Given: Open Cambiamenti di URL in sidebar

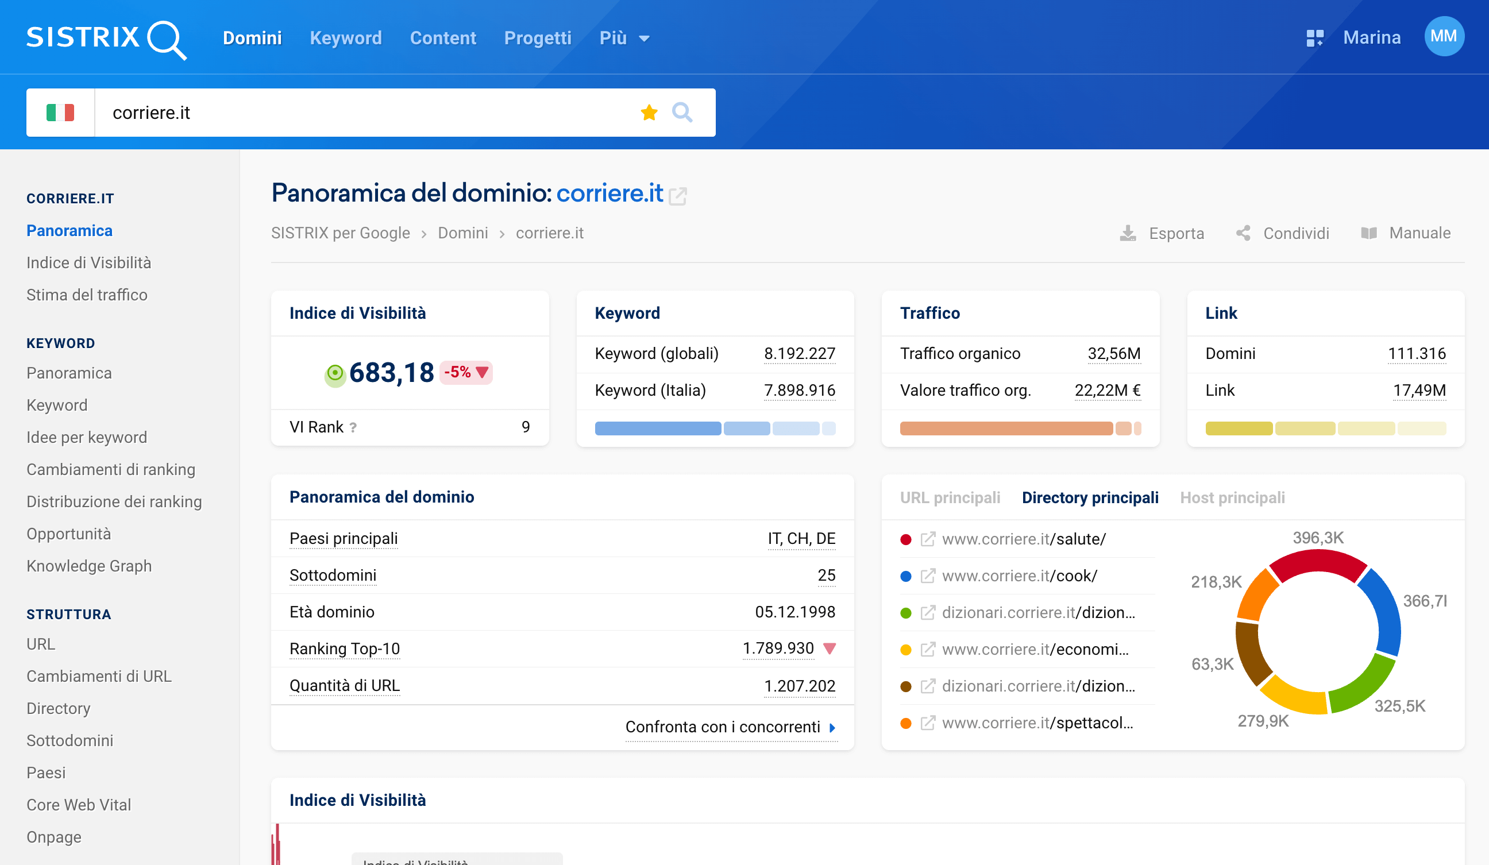Looking at the screenshot, I should [x=99, y=676].
